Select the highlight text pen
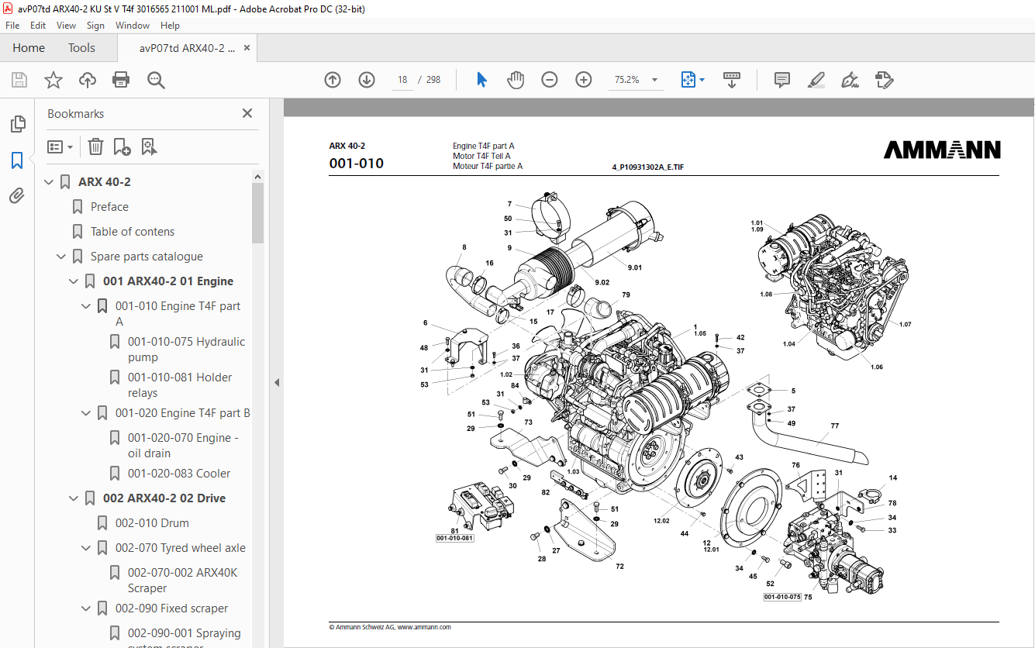1035x648 pixels. [x=816, y=80]
